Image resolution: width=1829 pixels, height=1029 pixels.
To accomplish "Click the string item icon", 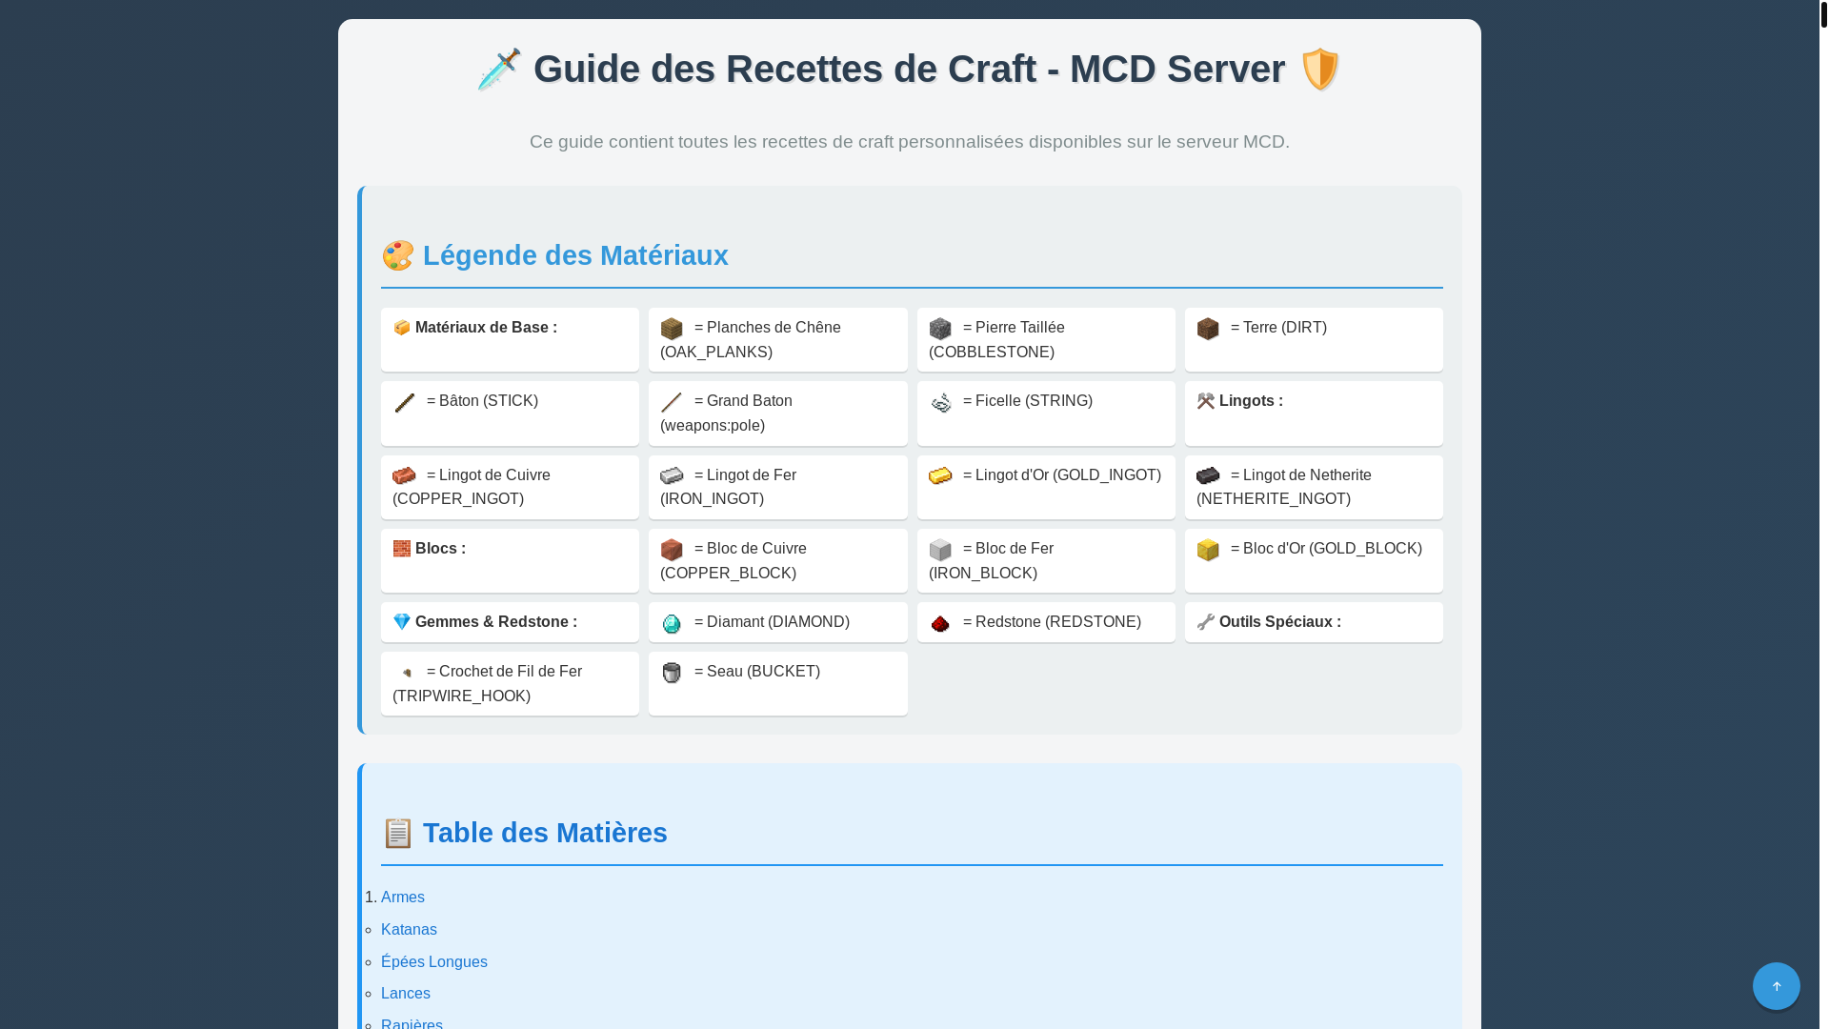I will pyautogui.click(x=940, y=402).
